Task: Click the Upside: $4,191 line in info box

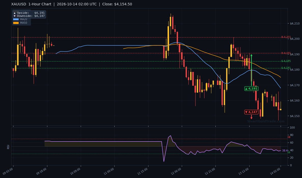Action: 29,13
